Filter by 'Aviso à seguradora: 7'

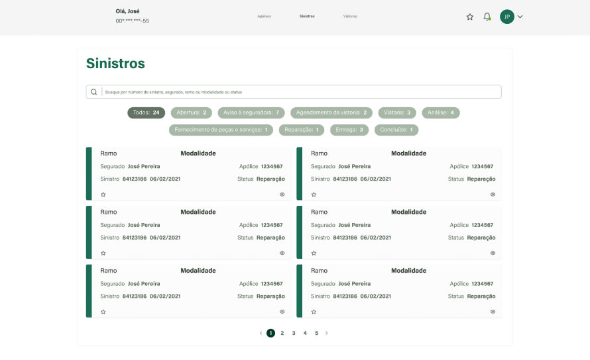pyautogui.click(x=251, y=112)
